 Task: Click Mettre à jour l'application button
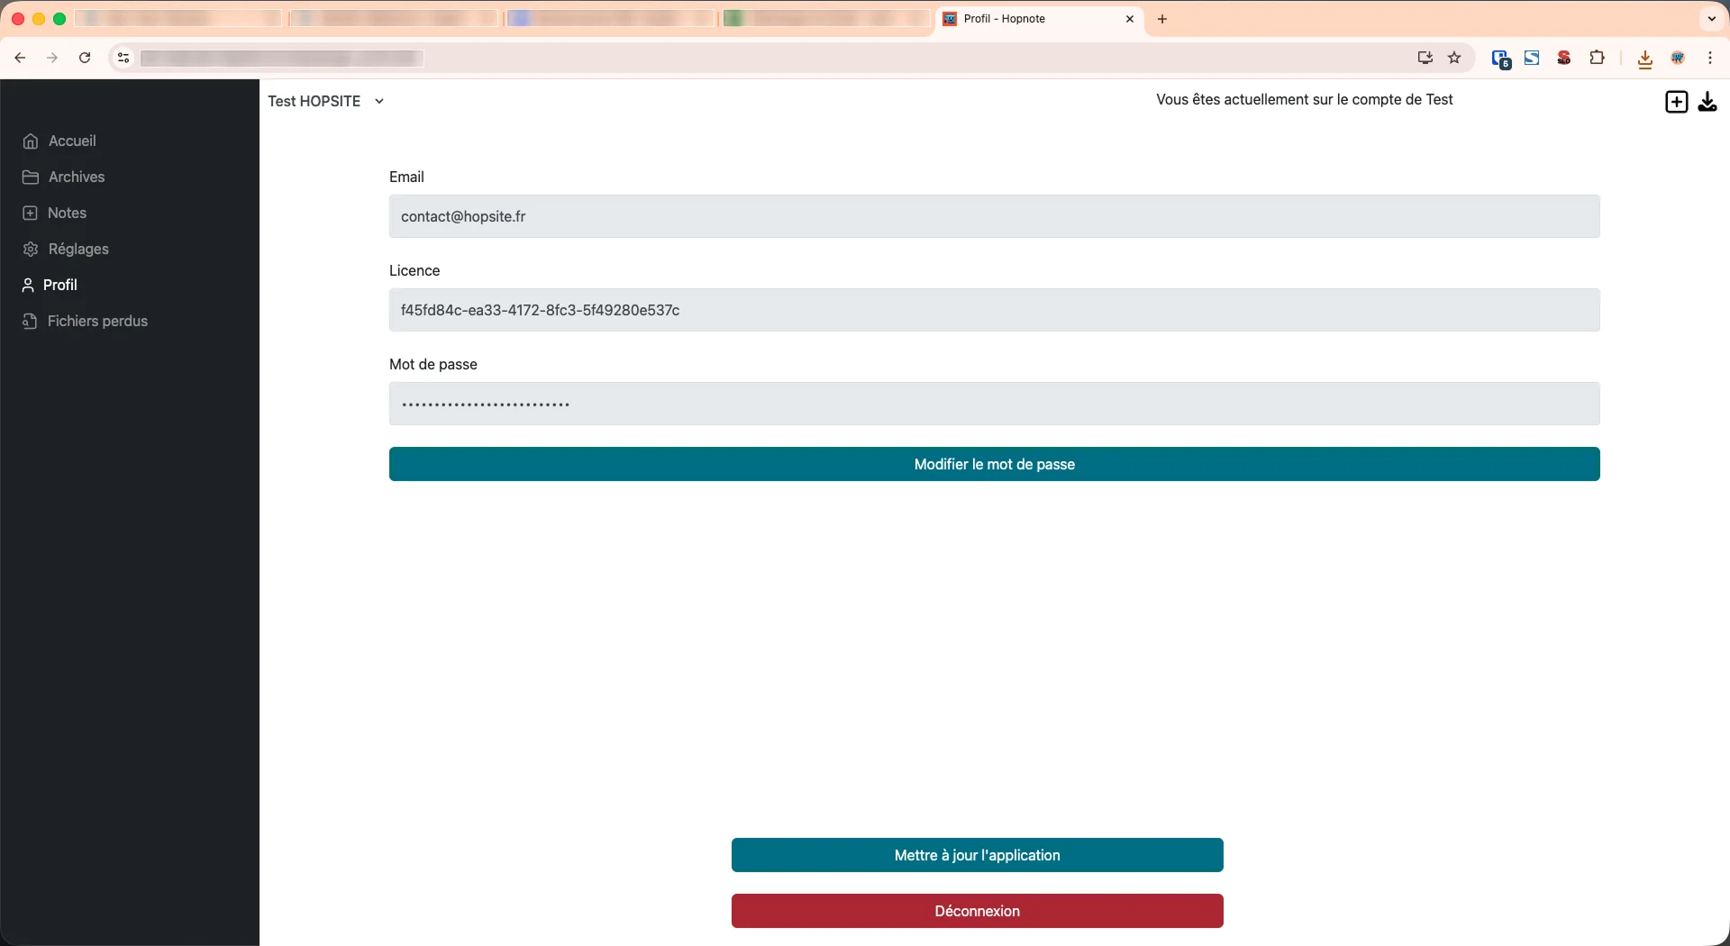click(x=977, y=855)
